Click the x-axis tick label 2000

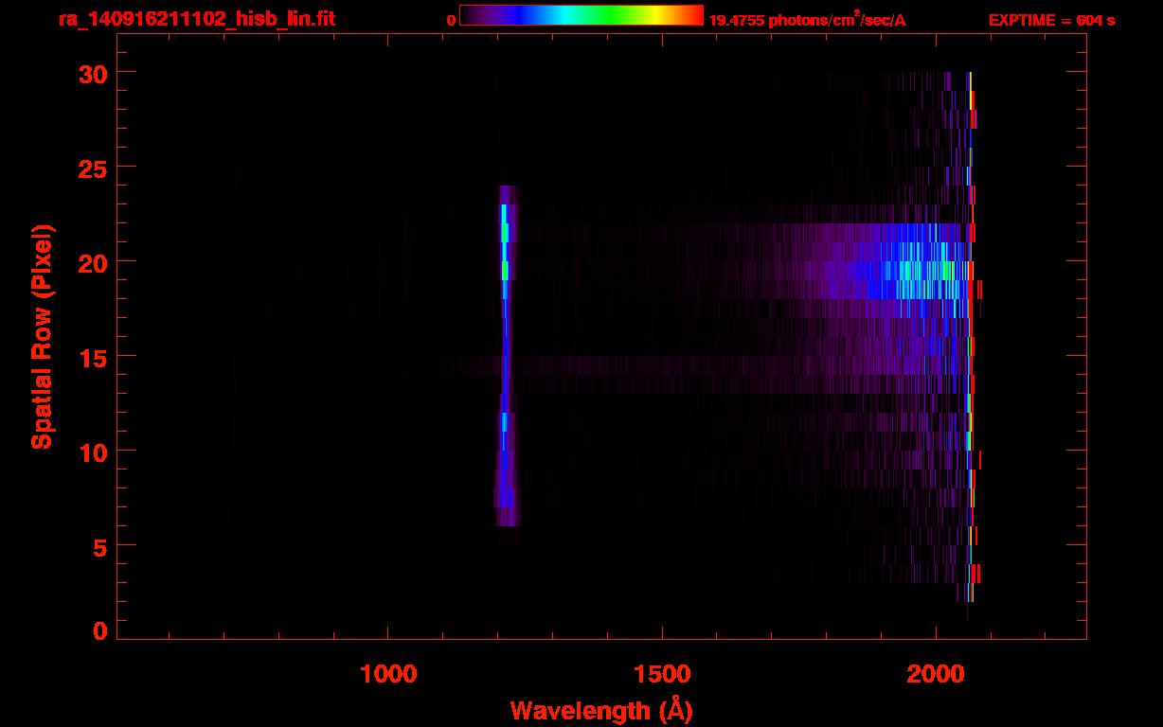[936, 674]
